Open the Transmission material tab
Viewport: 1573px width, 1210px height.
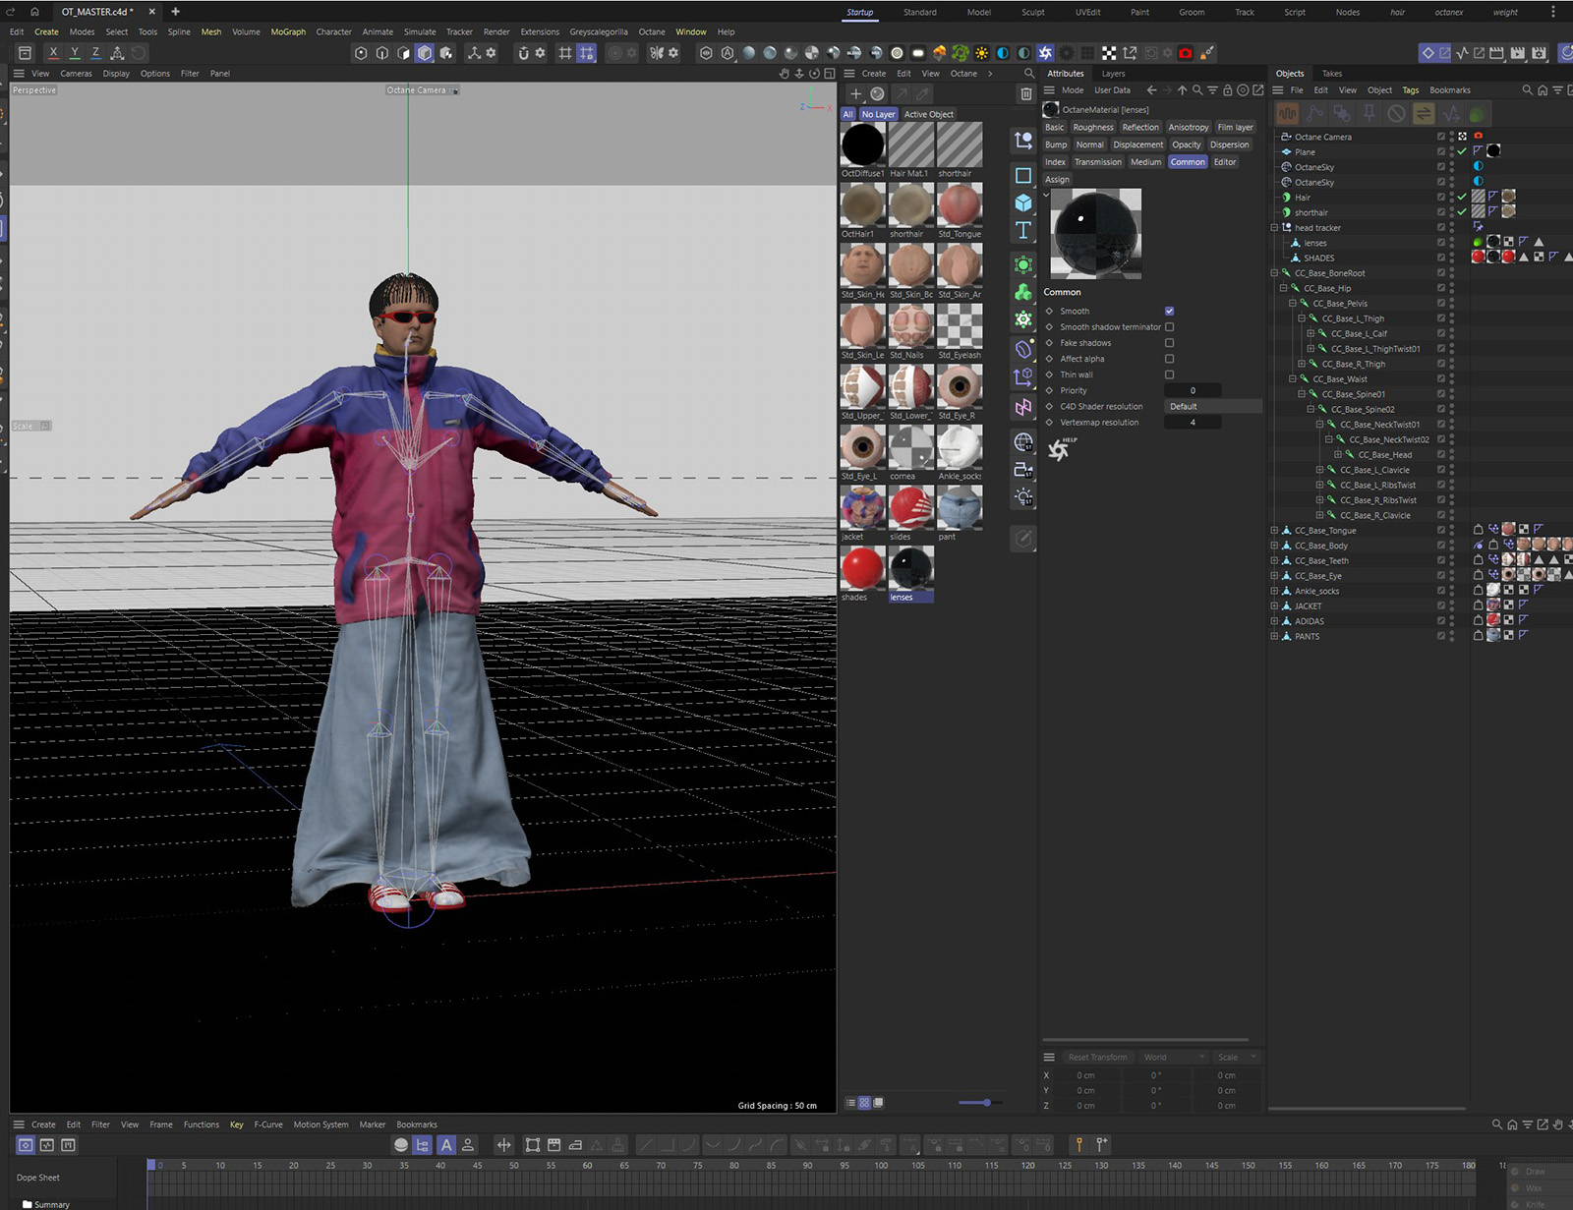pos(1098,162)
